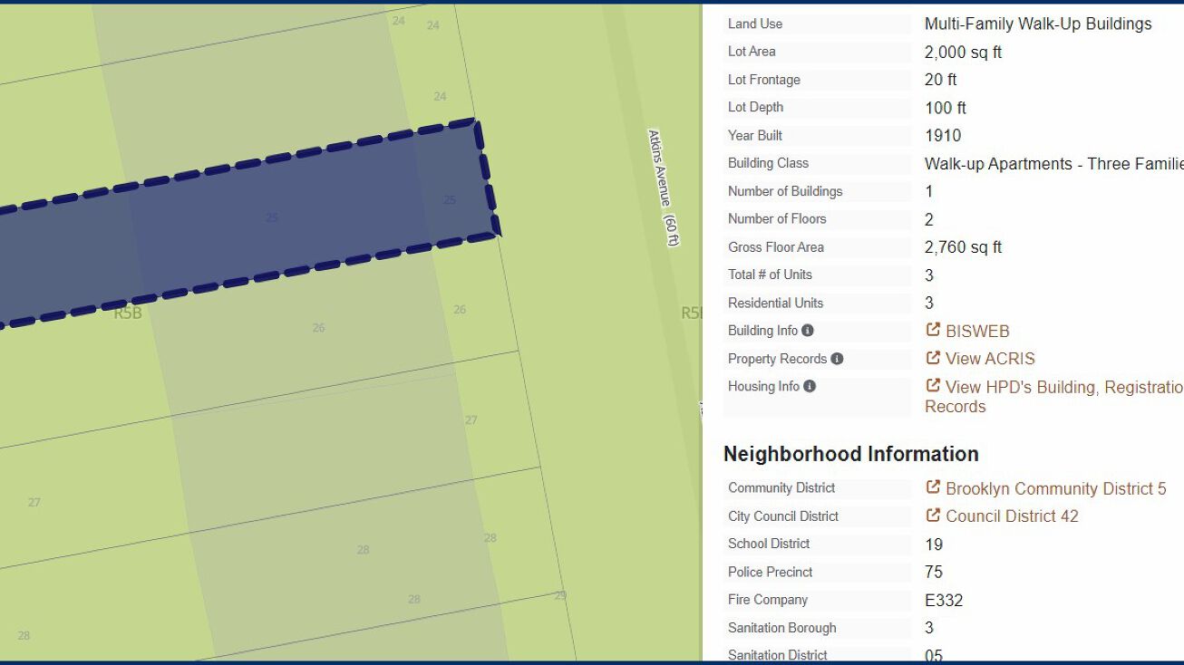
Task: Open the BISWEB building info link
Action: (x=977, y=332)
